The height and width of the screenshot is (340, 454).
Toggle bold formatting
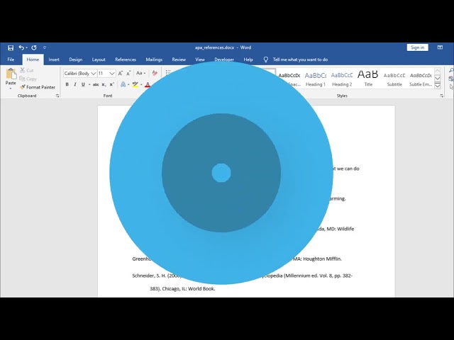67,84
